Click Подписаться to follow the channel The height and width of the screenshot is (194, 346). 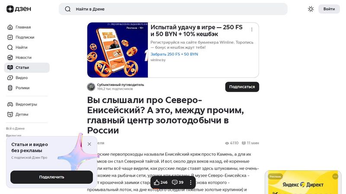tap(242, 87)
